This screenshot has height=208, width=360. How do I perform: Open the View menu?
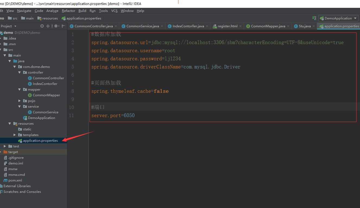tap(10, 11)
